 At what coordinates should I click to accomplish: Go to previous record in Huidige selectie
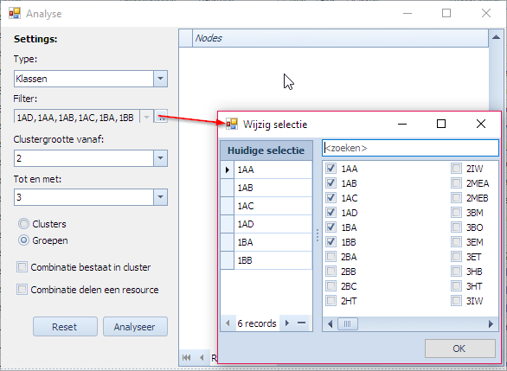pos(228,323)
